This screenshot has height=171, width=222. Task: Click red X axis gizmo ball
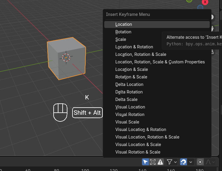(205, 2)
